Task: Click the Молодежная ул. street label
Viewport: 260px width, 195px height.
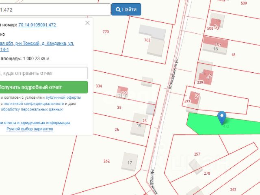Action: [x=173, y=73]
